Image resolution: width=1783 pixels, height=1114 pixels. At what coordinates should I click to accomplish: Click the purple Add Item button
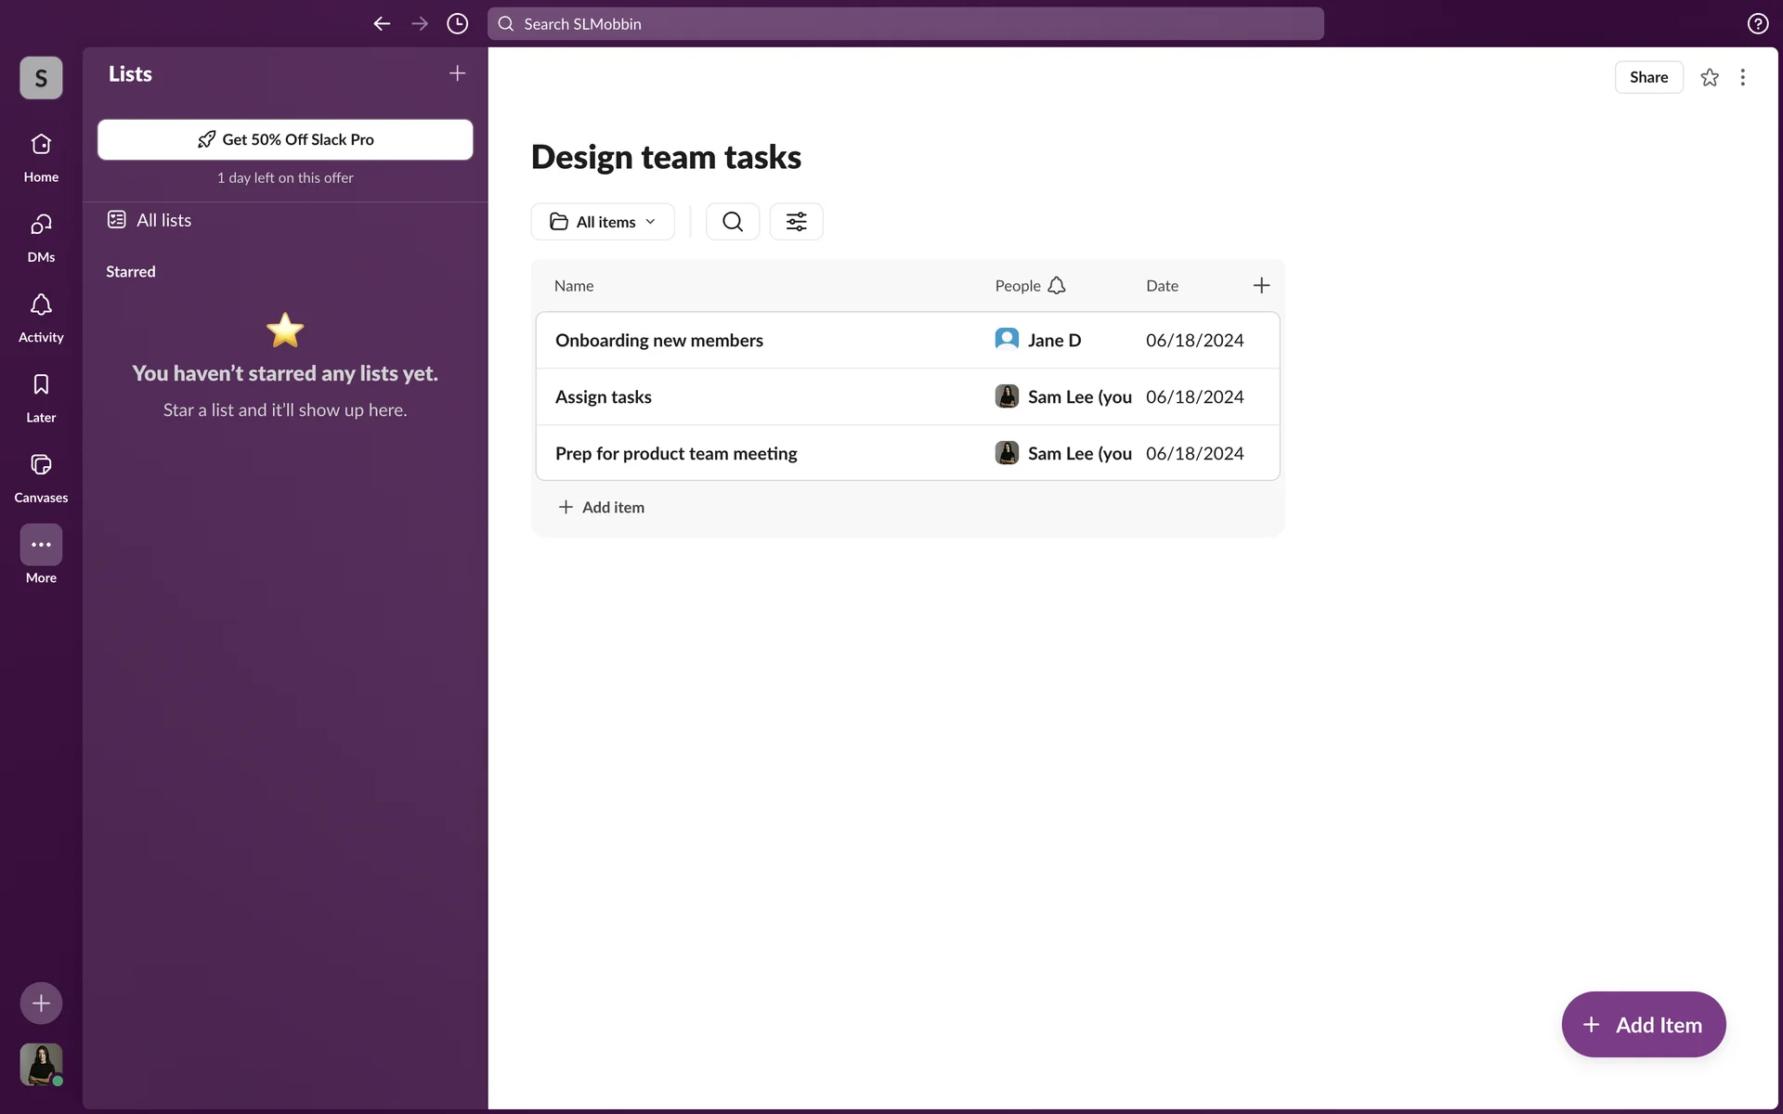[x=1643, y=1025]
